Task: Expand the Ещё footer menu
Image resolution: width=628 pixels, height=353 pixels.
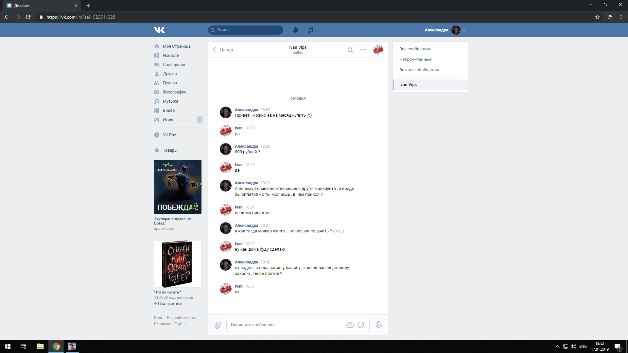Action: pos(180,324)
